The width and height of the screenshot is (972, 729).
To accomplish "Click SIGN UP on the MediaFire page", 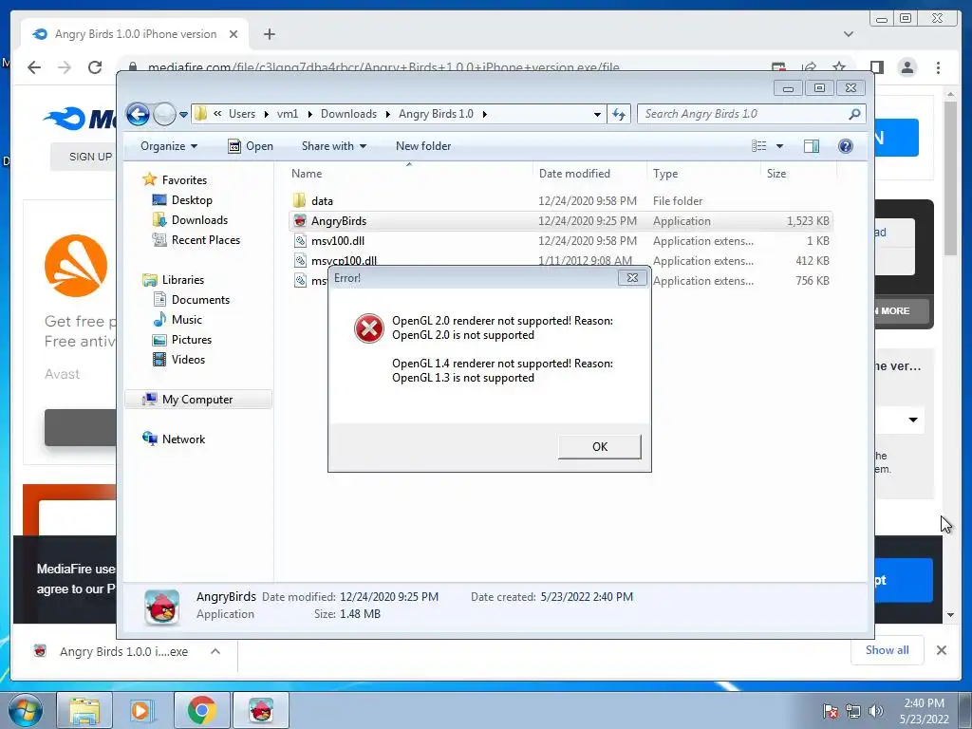I will coord(90,157).
